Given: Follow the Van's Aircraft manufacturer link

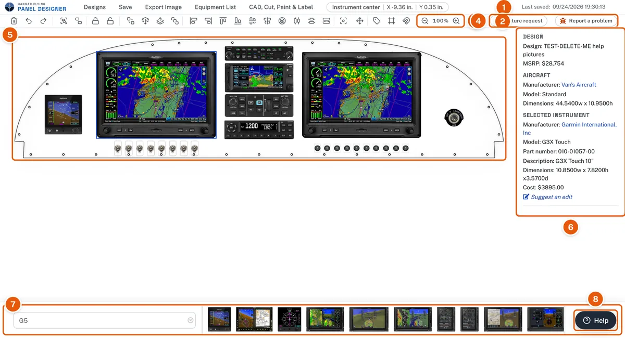Looking at the screenshot, I should coord(579,85).
